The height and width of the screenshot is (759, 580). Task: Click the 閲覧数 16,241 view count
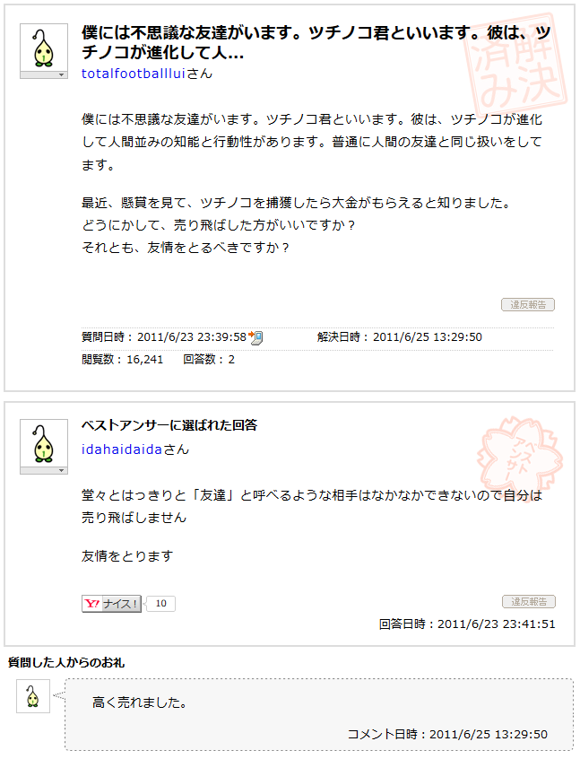tap(123, 360)
